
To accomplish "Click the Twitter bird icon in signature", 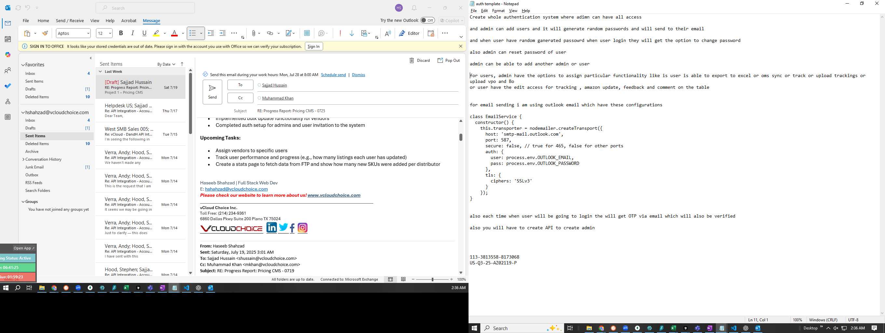I will click(x=283, y=227).
